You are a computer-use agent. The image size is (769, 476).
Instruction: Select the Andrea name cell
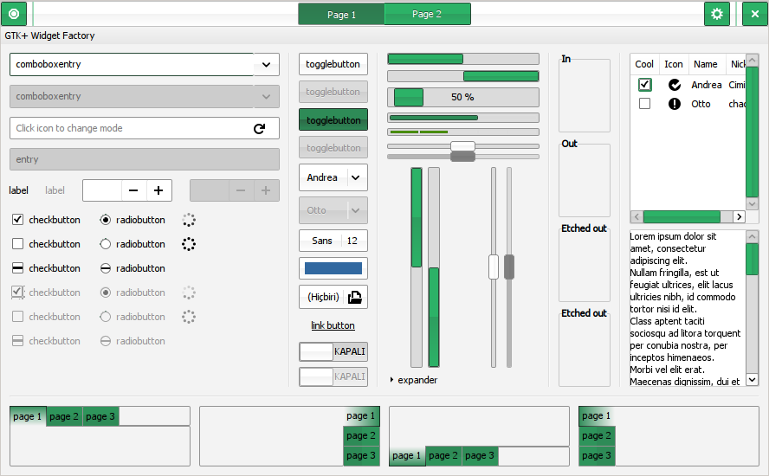point(707,85)
